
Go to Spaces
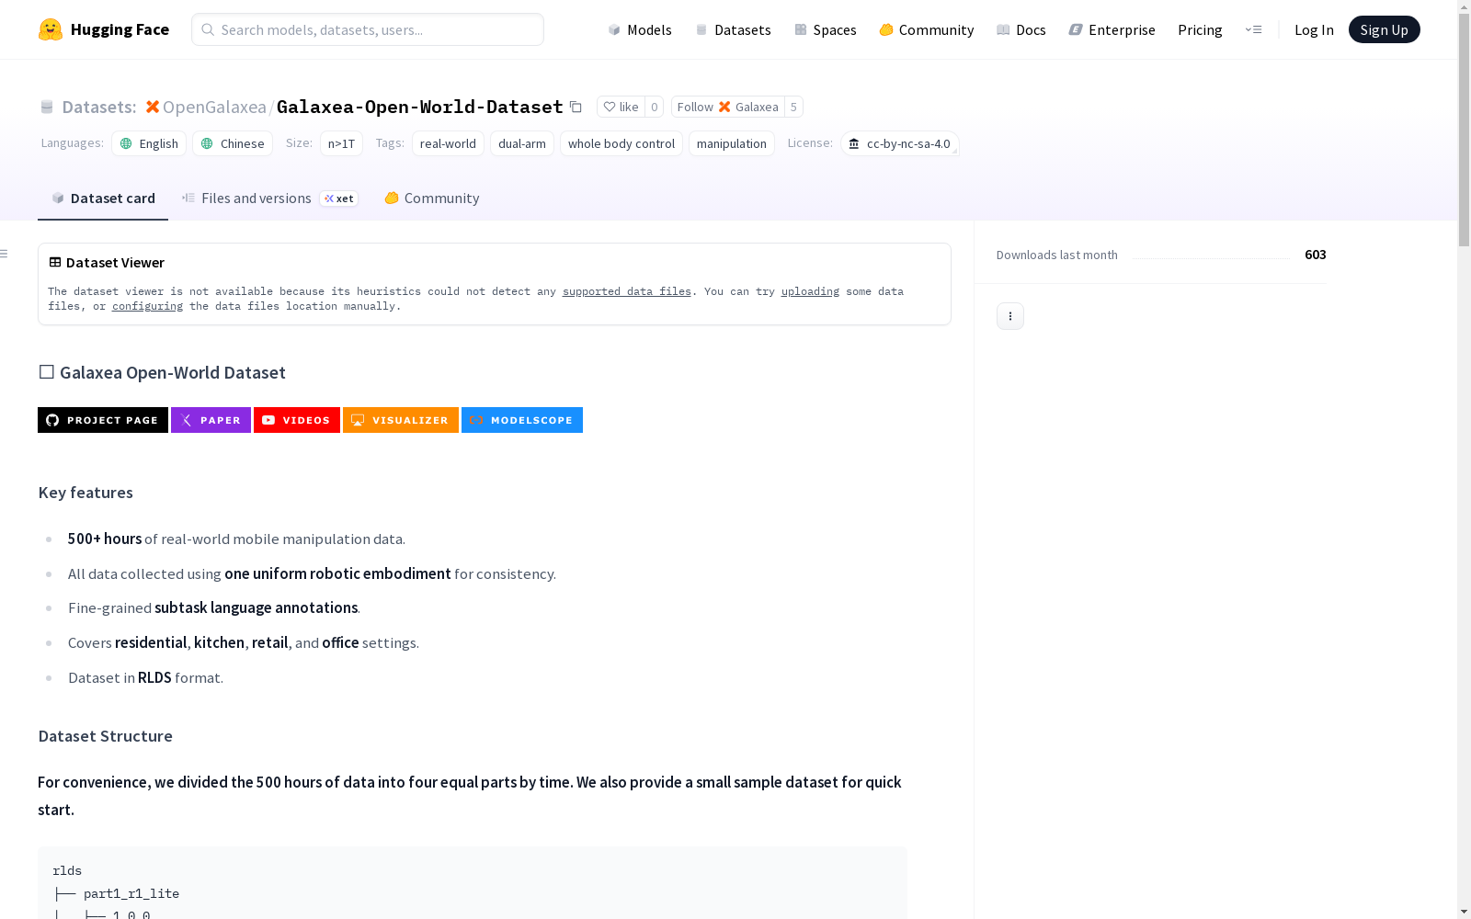tap(825, 29)
